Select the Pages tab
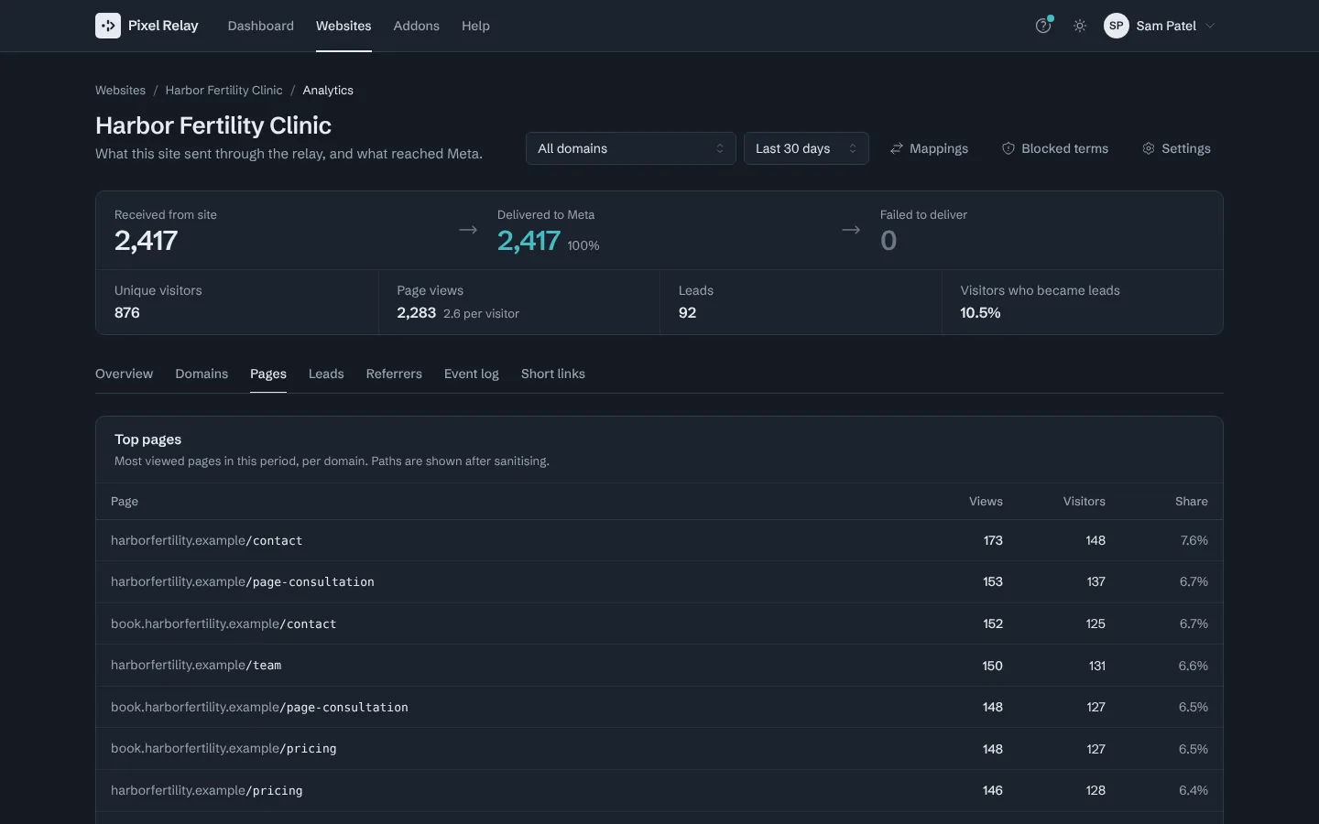This screenshot has width=1319, height=824. coord(268,374)
